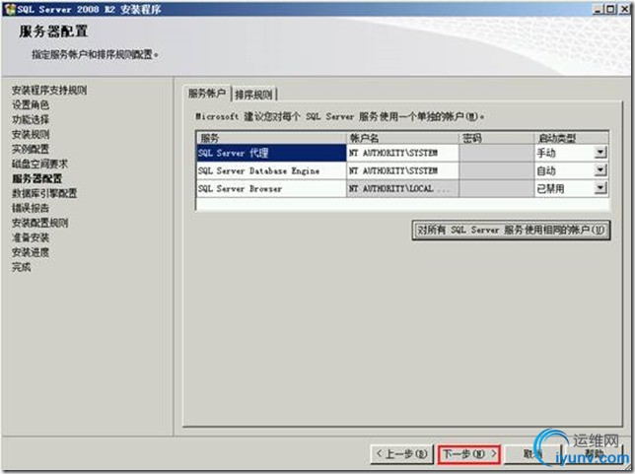The width and height of the screenshot is (635, 474).
Task: Select 实例配置 step in sidebar
Action: 31,149
